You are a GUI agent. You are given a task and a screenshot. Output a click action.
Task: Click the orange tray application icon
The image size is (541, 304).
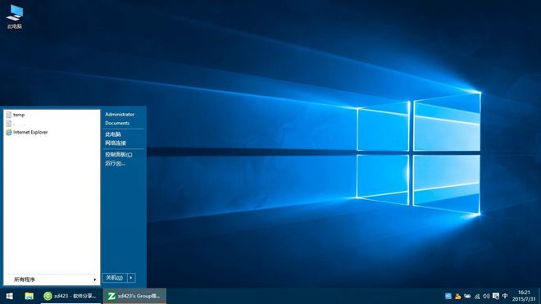(458, 296)
